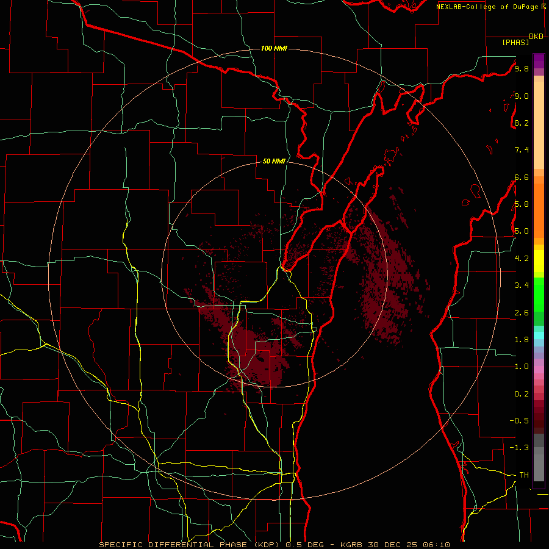
Task: Click the 100 NMI range ring label
Action: (274, 48)
